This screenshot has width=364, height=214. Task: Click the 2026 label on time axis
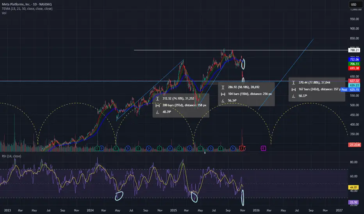click(256, 210)
